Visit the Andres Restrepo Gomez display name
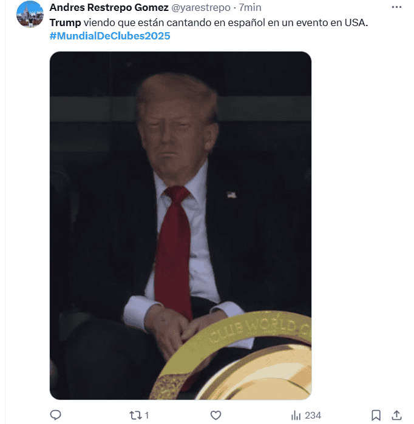 (109, 7)
